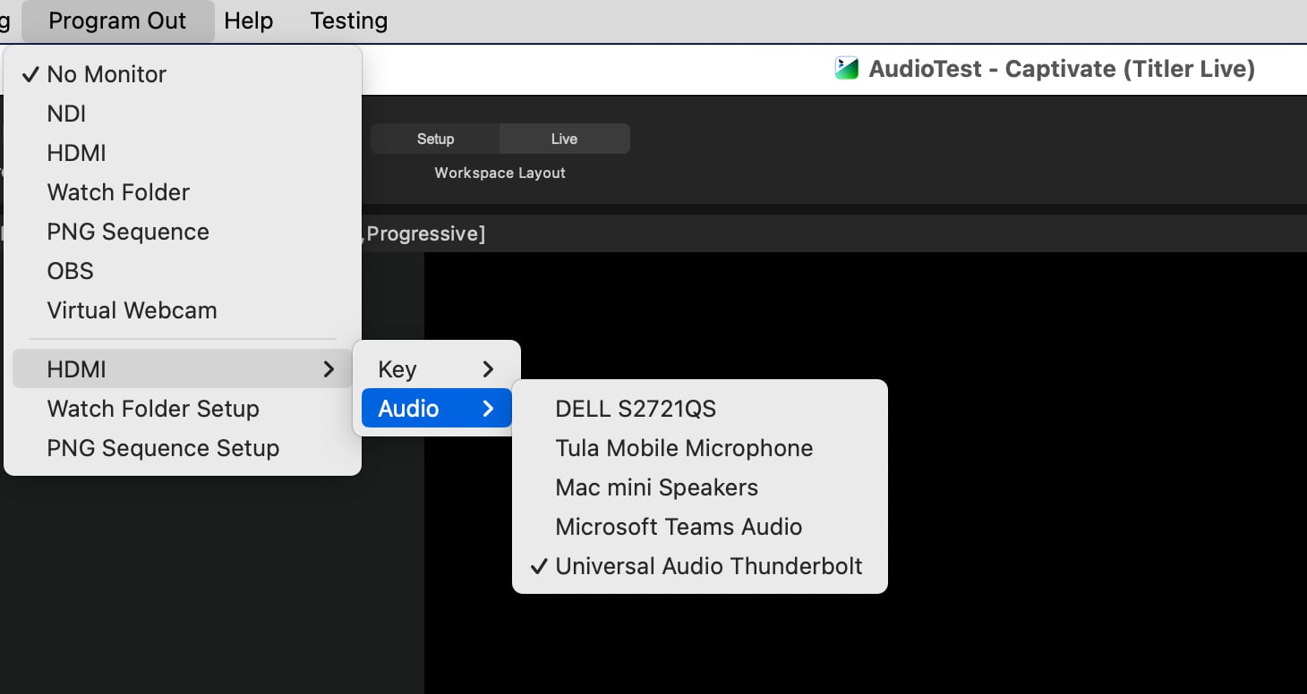Open Watch Folder Setup
The image size is (1307, 694).
[183, 409]
